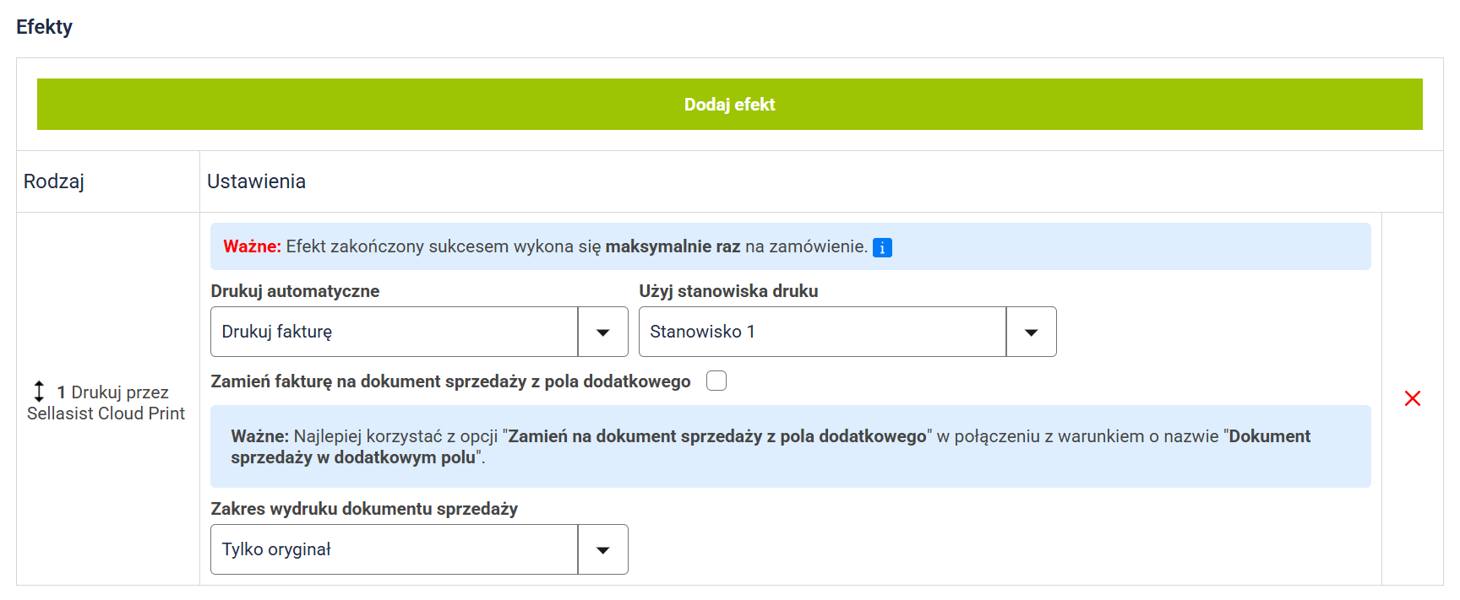1460x600 pixels.
Task: Open the 'Tylko oryginał' print range dropdown
Action: tap(394, 549)
